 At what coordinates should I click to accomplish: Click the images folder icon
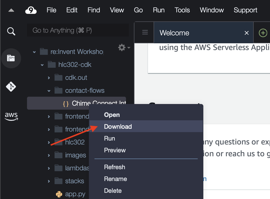58,155
